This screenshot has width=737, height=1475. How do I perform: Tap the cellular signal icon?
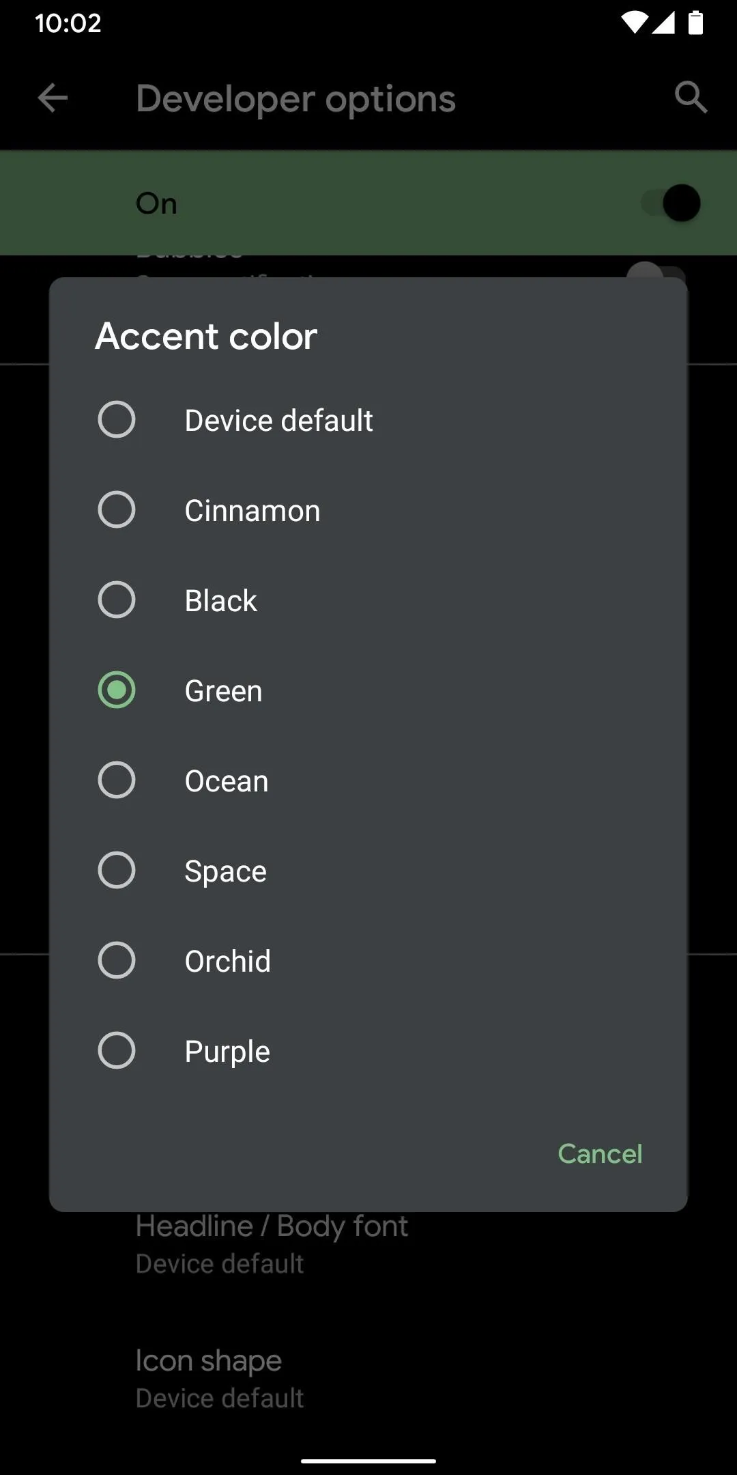click(x=663, y=23)
